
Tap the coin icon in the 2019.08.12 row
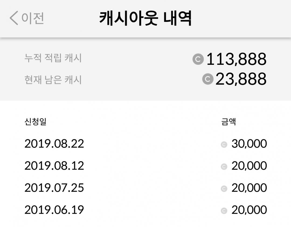[224, 167]
